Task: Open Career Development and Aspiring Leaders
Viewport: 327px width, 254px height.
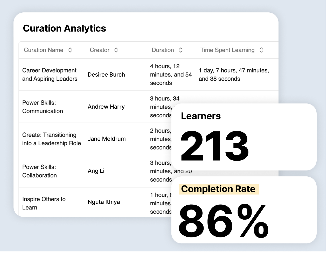Action: [x=49, y=74]
